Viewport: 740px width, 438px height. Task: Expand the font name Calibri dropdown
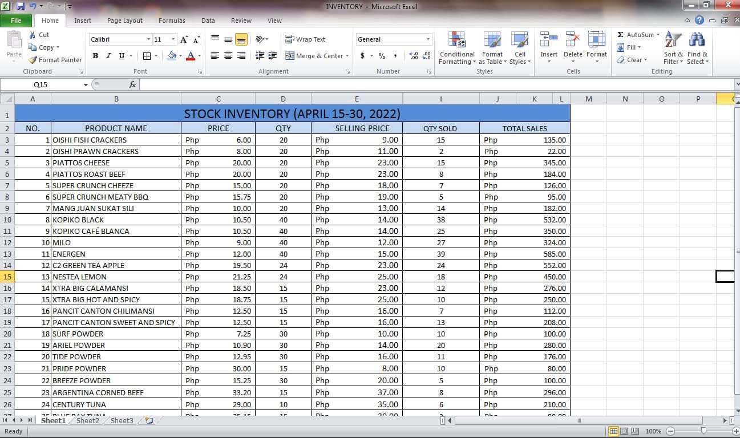click(148, 39)
